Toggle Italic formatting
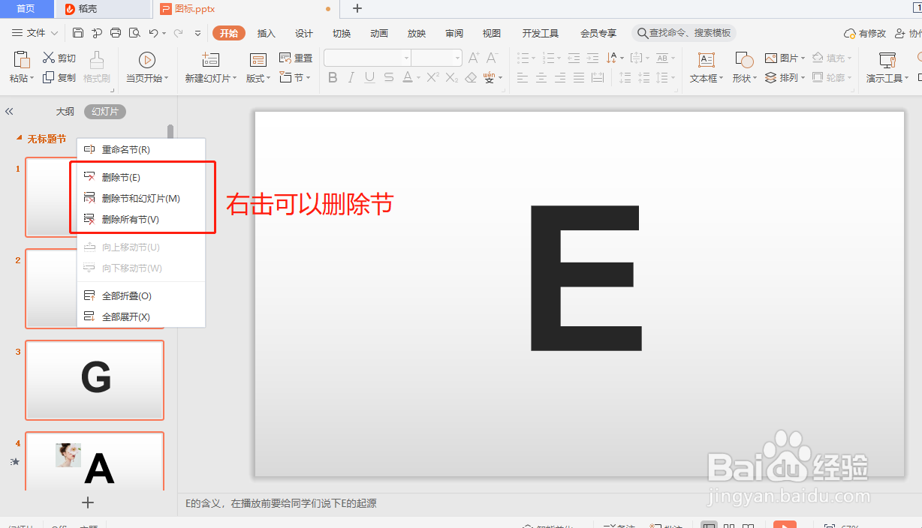Screen dimensions: 922x528 tap(351, 77)
